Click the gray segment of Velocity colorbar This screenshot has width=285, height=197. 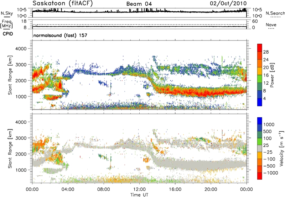260,148
